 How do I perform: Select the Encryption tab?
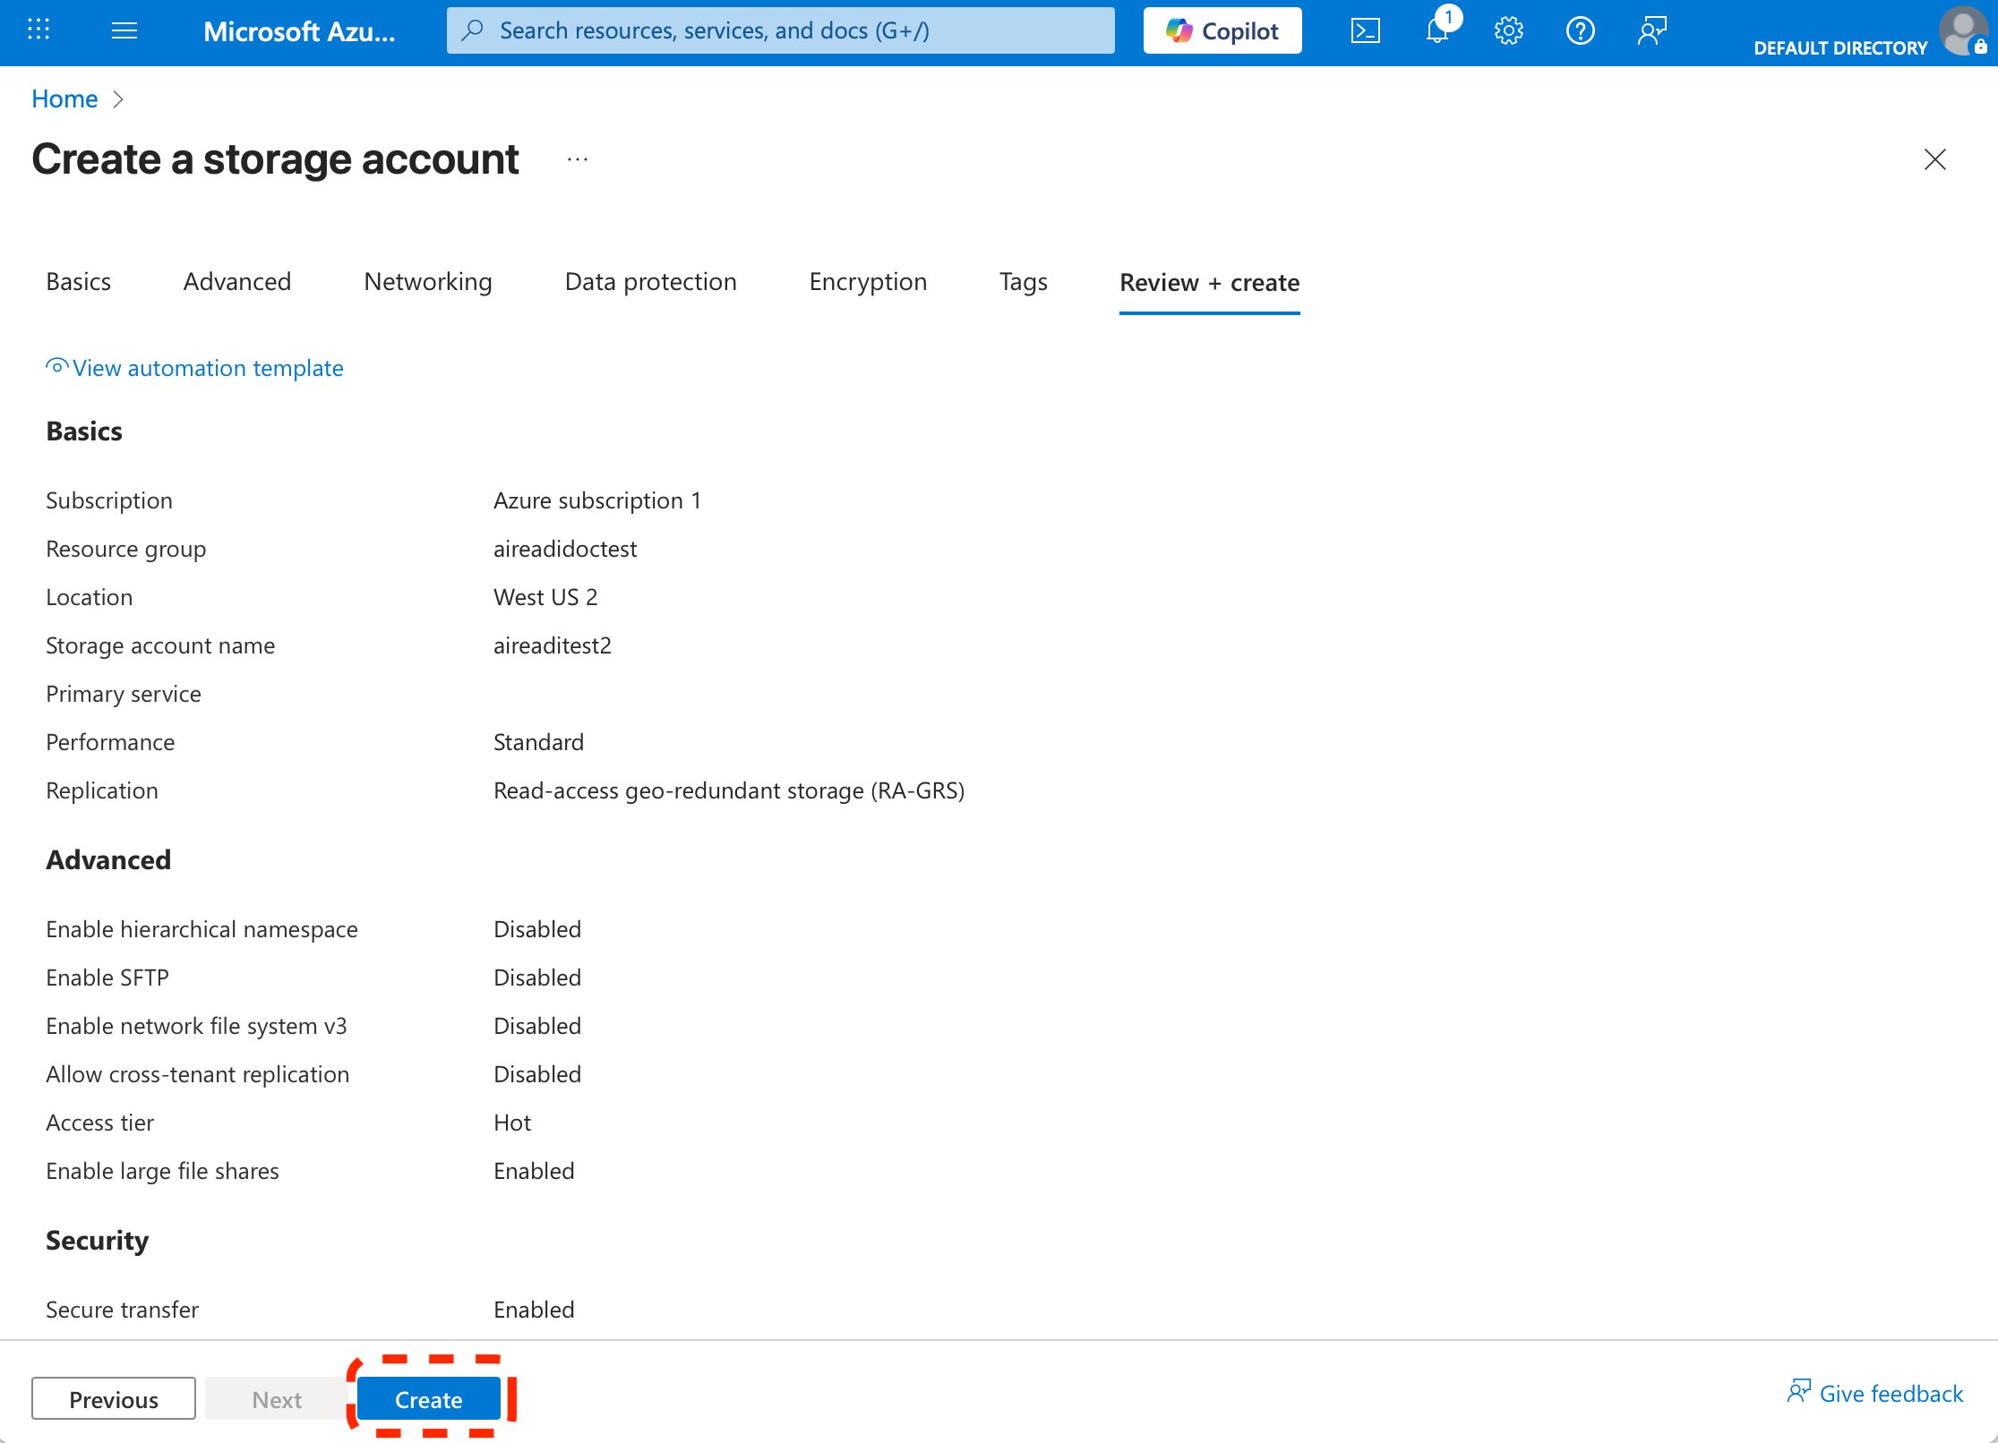868,282
